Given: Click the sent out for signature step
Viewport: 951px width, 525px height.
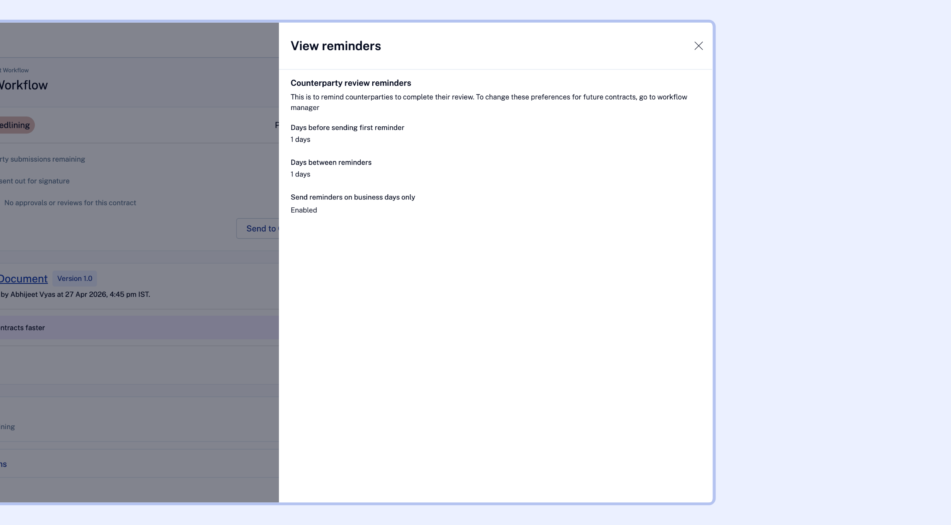Looking at the screenshot, I should click(x=35, y=181).
